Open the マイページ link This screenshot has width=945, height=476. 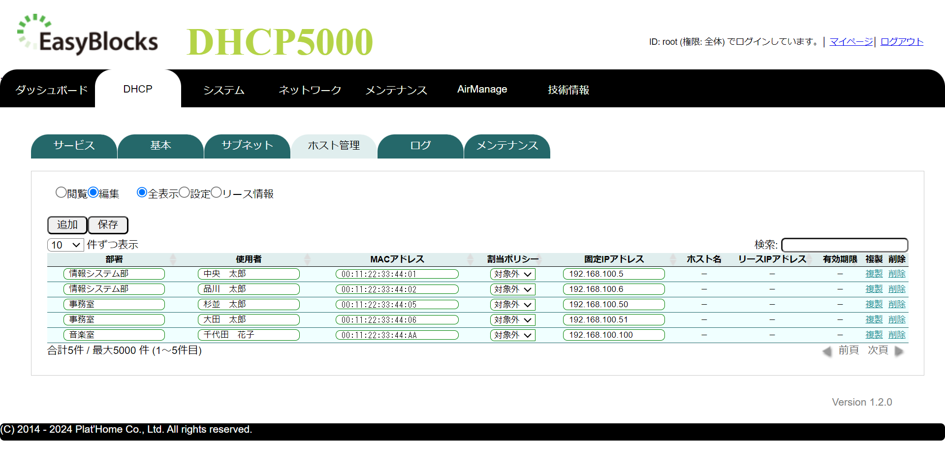(x=851, y=42)
